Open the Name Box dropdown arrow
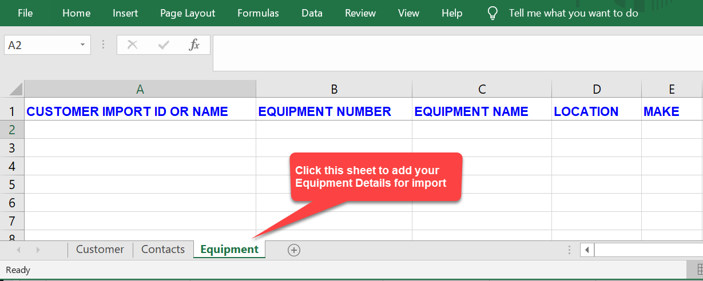The image size is (703, 281). click(83, 45)
